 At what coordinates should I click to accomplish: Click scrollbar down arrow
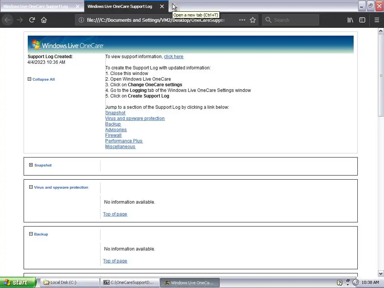pos(381,273)
